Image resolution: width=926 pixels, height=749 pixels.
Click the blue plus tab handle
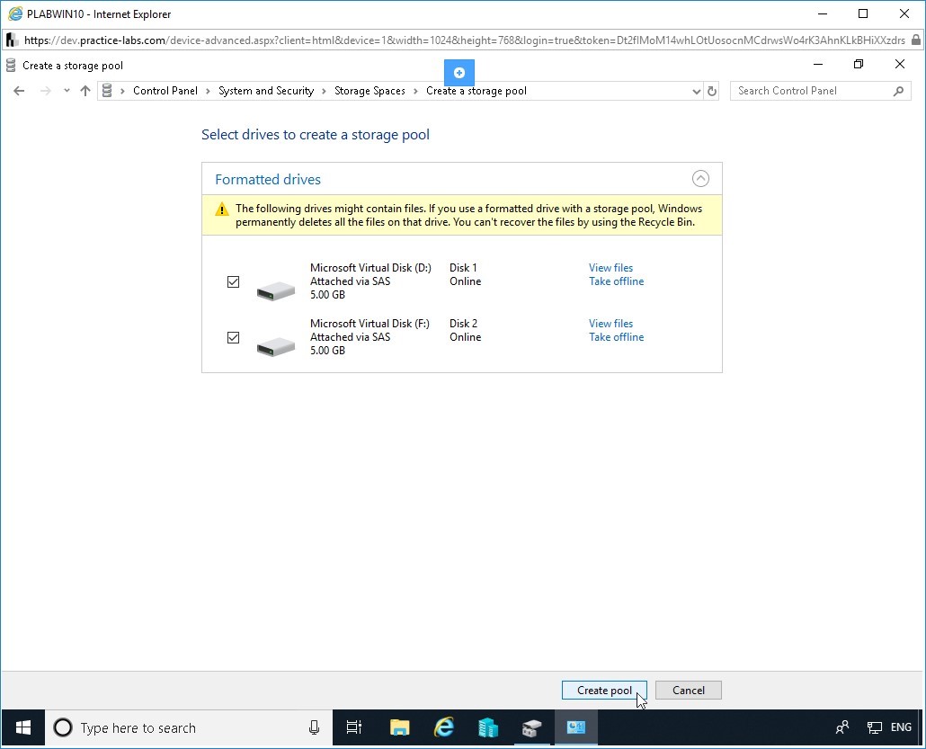[x=459, y=73]
